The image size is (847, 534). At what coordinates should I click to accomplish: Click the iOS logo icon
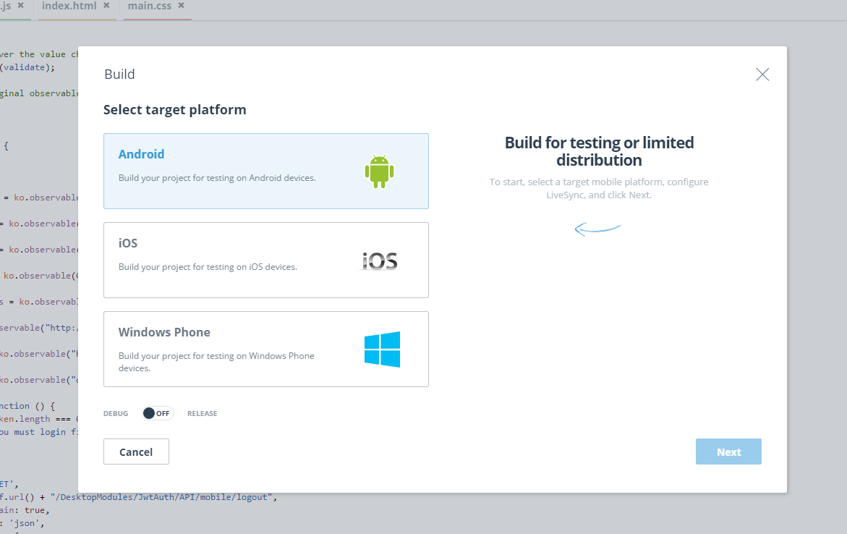point(380,261)
